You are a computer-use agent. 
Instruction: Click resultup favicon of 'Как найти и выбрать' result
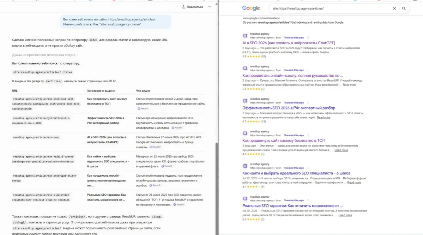coord(245,166)
